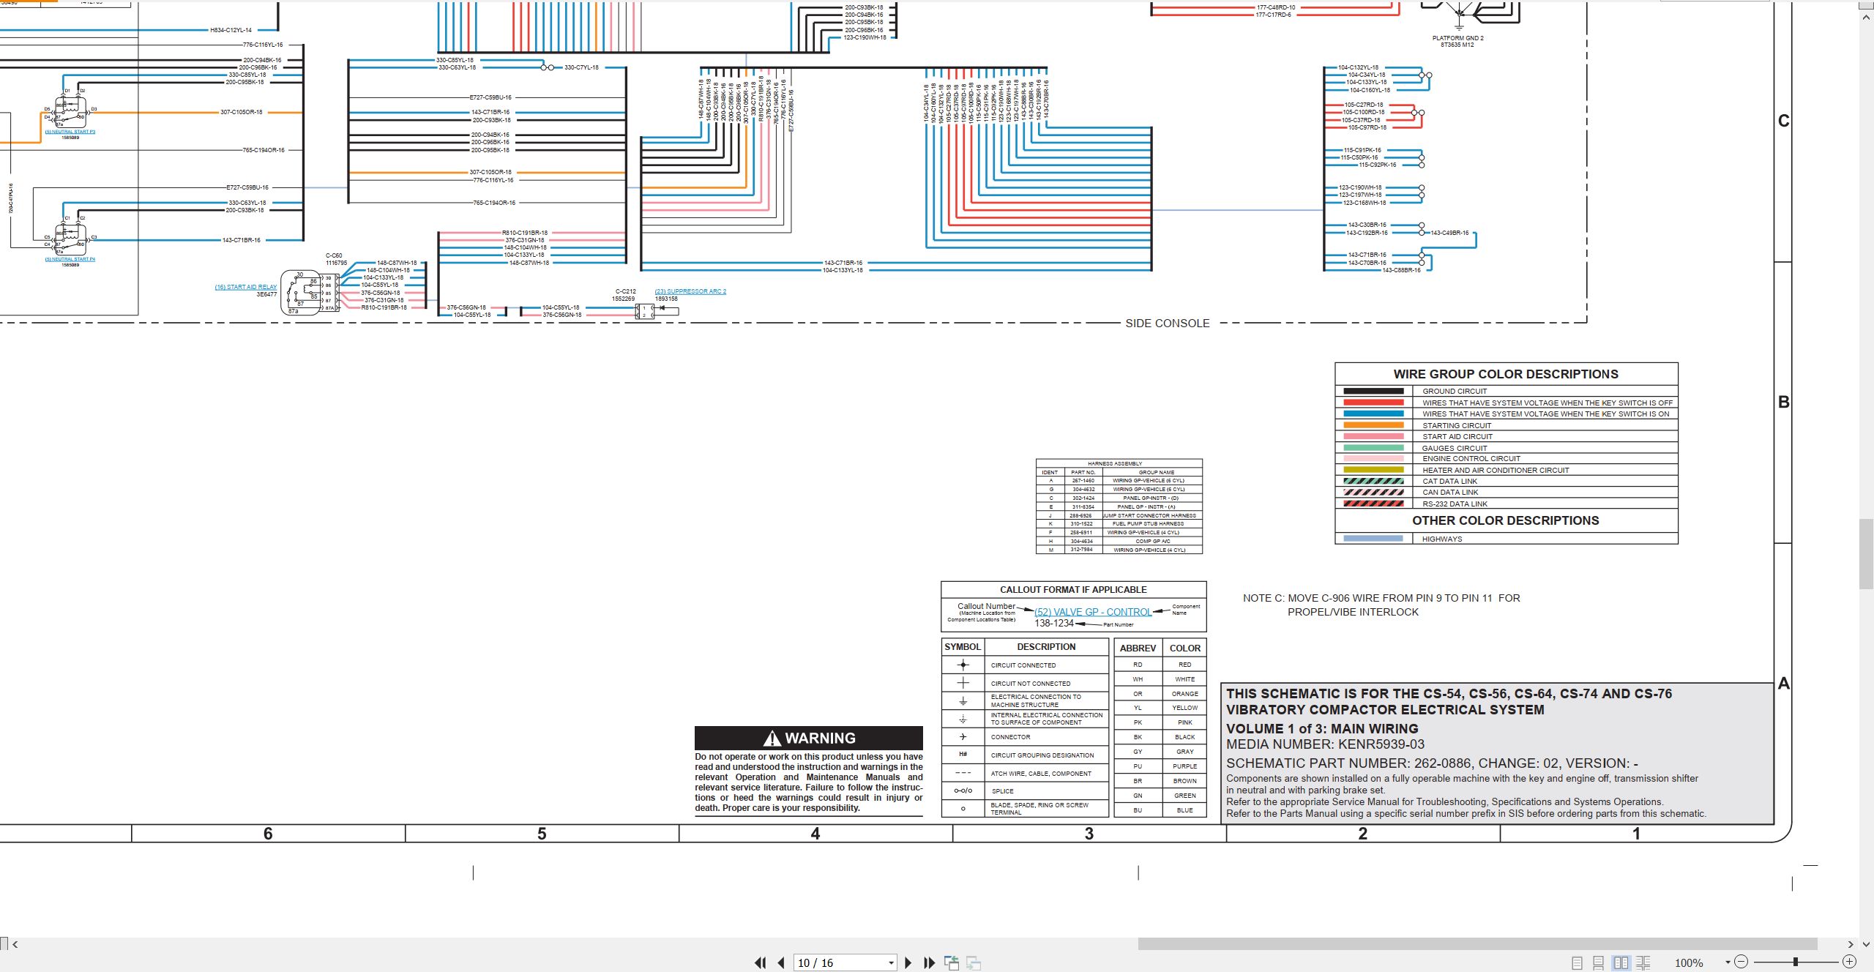Click the scroll up arrow
Viewport: 1874px width, 972px height.
coord(1866,16)
